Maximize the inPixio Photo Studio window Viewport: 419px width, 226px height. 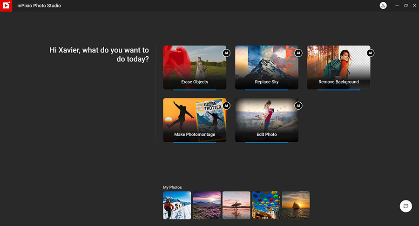[x=405, y=6]
